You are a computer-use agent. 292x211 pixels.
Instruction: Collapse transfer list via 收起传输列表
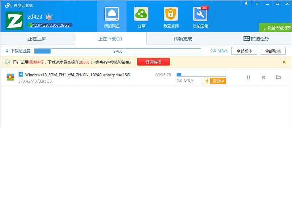click(x=275, y=28)
